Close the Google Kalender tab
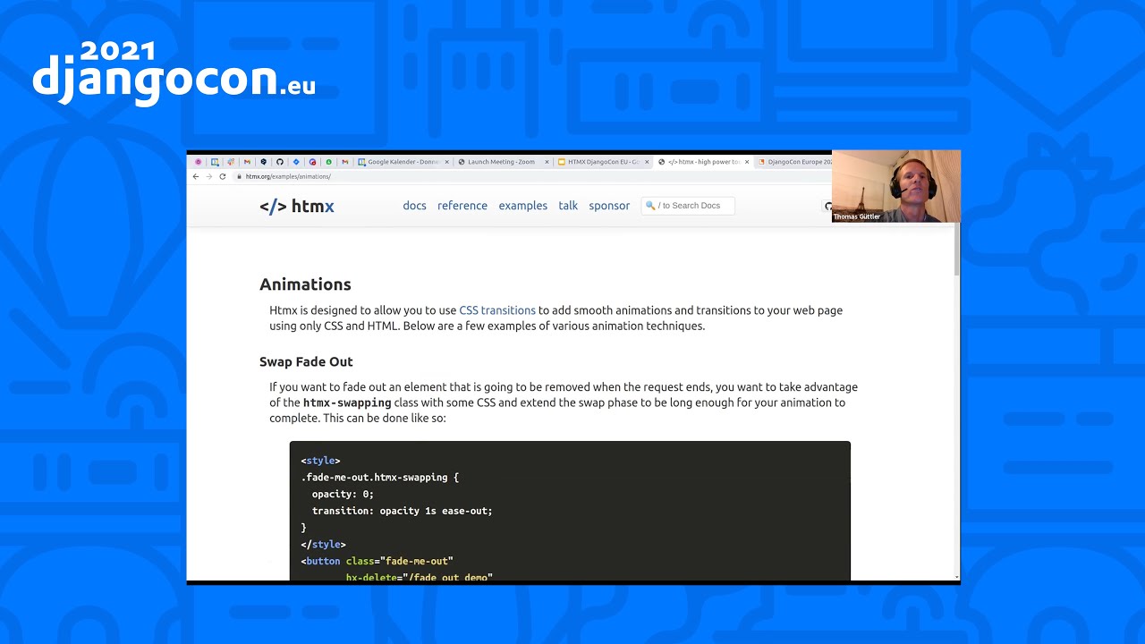1145x644 pixels. (x=446, y=162)
